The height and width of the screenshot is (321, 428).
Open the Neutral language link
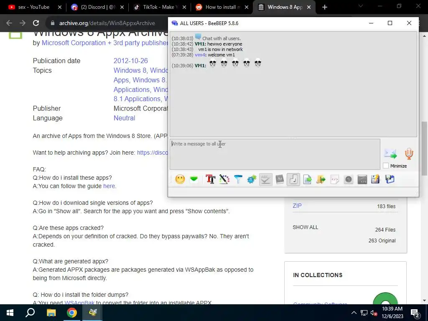(x=124, y=118)
